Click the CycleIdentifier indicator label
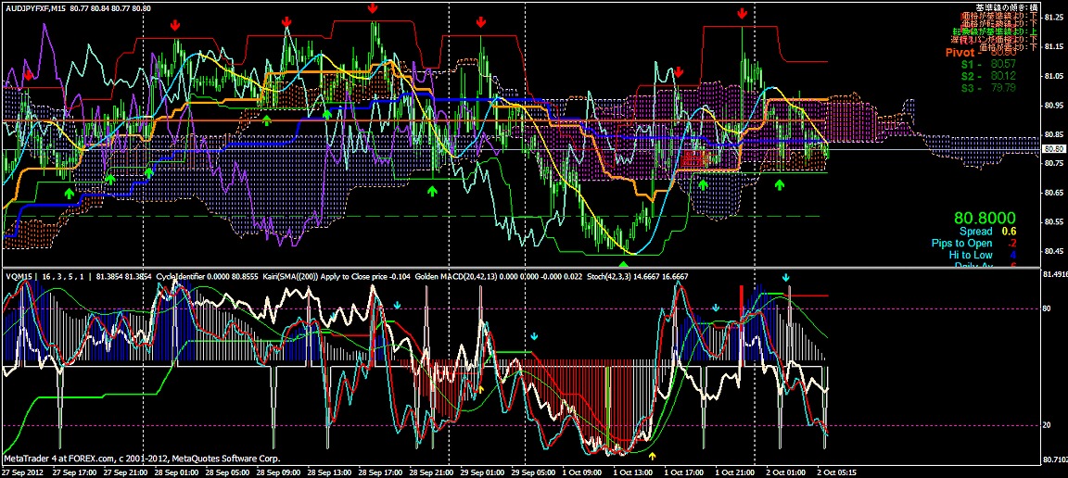 click(x=181, y=277)
